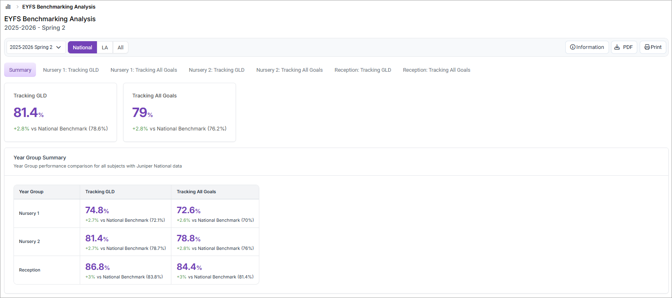
Task: Click the PDF download icon
Action: [617, 47]
